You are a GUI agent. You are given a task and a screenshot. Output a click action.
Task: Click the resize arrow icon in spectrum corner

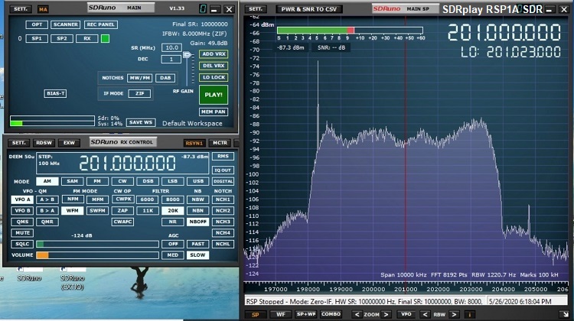click(564, 313)
